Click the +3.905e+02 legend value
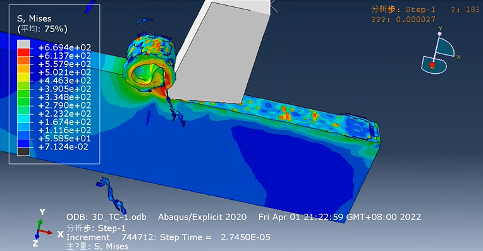Image resolution: width=483 pixels, height=251 pixels. (64, 89)
